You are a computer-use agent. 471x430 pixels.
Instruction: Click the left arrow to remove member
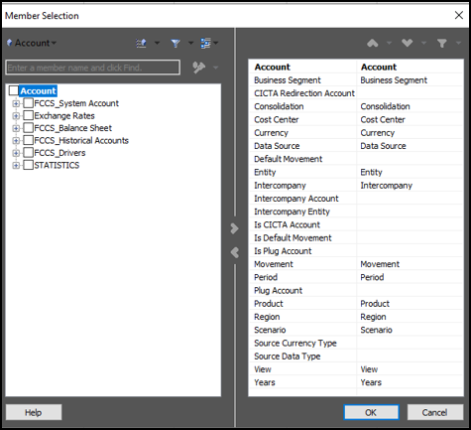234,252
